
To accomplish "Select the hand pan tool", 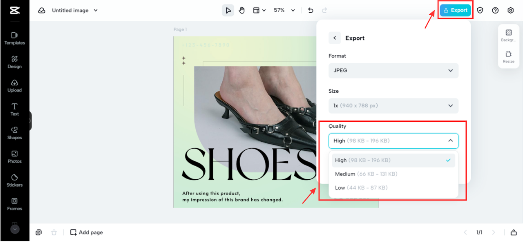I will click(x=241, y=11).
